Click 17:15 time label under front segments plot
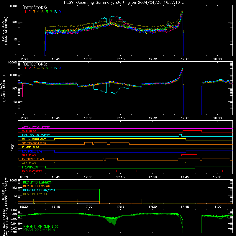Screen dimensions: 236x236 (x=121, y=59)
